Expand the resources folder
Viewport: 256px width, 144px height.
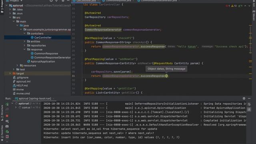pos(17,65)
